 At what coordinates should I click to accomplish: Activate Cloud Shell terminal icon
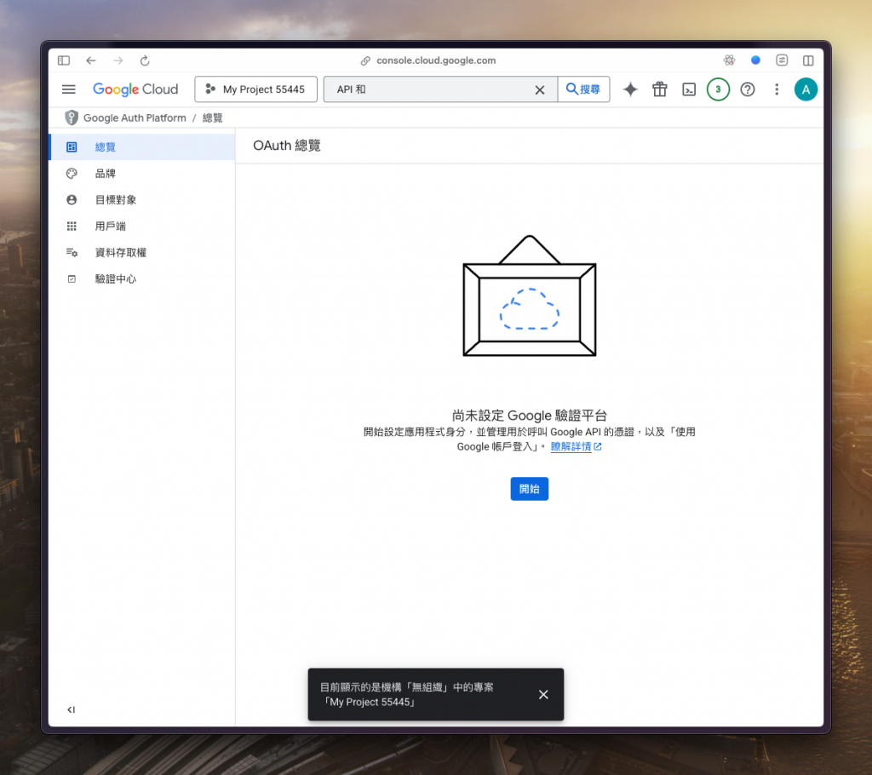point(689,89)
